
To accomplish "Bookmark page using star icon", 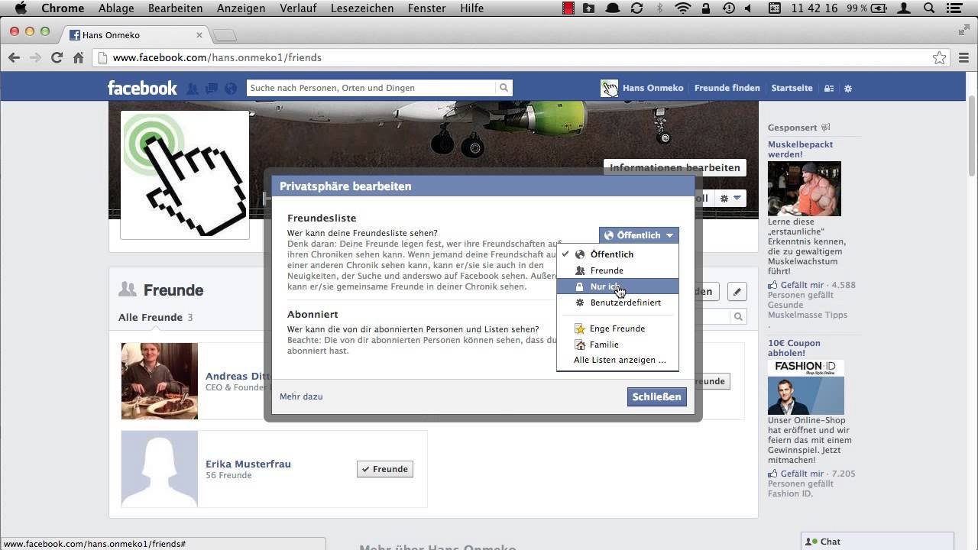I will pyautogui.click(x=939, y=57).
